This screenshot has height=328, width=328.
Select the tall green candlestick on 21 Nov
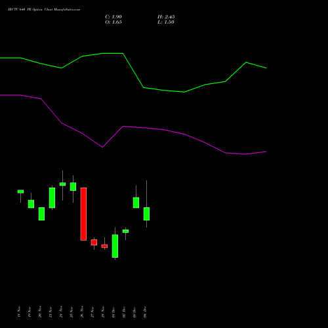pos(52,197)
